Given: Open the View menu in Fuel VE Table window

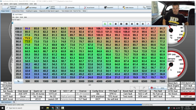Looking at the screenshot, I should 17,17.
